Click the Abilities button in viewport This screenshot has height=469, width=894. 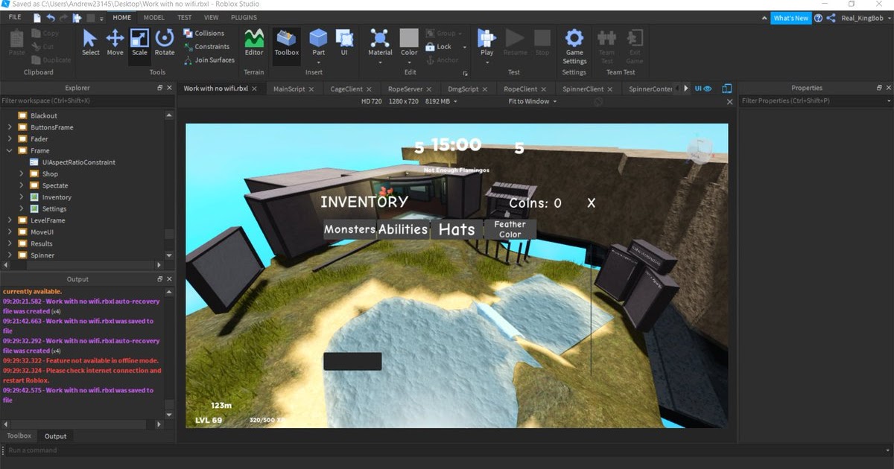(x=403, y=229)
